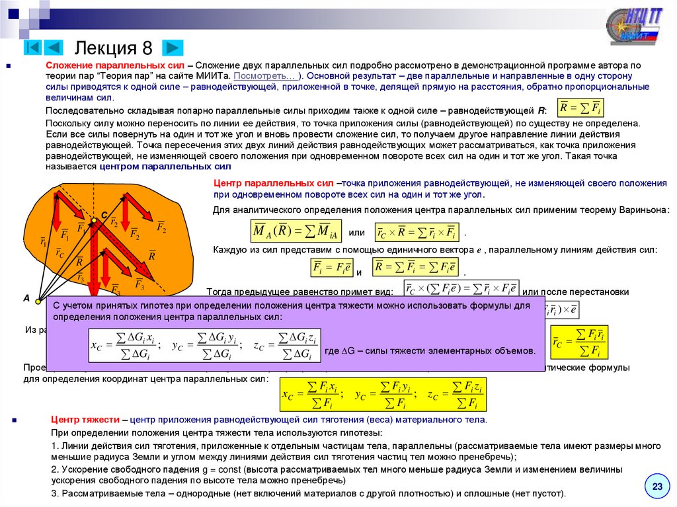Click the purple popup with ΔG formulas
Image resolution: width=677 pixels, height=507 pixels.
point(296,333)
